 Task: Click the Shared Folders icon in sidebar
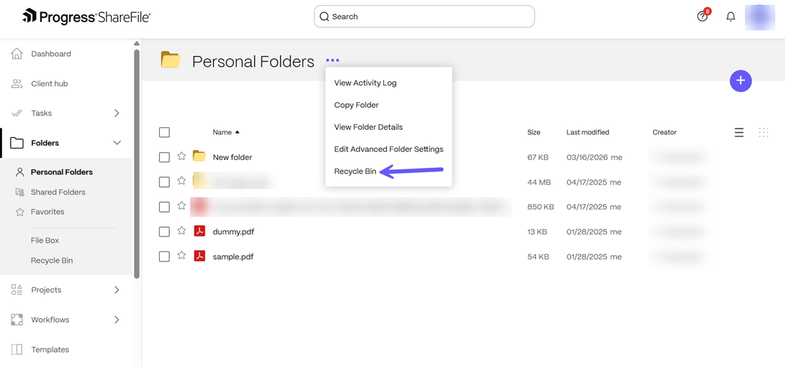tap(19, 192)
